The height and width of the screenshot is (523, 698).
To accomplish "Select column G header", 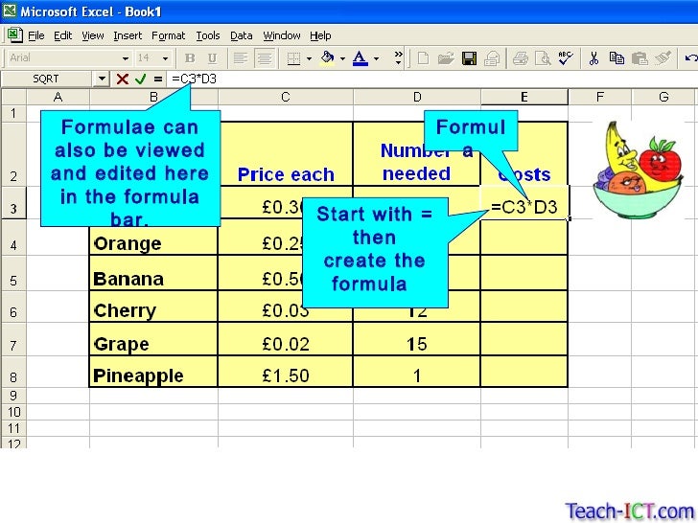I will tap(663, 97).
